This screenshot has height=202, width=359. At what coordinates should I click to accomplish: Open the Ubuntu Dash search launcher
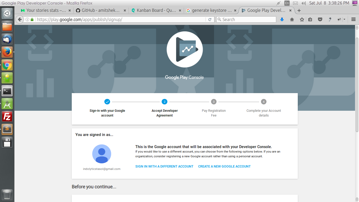pos(7,13)
